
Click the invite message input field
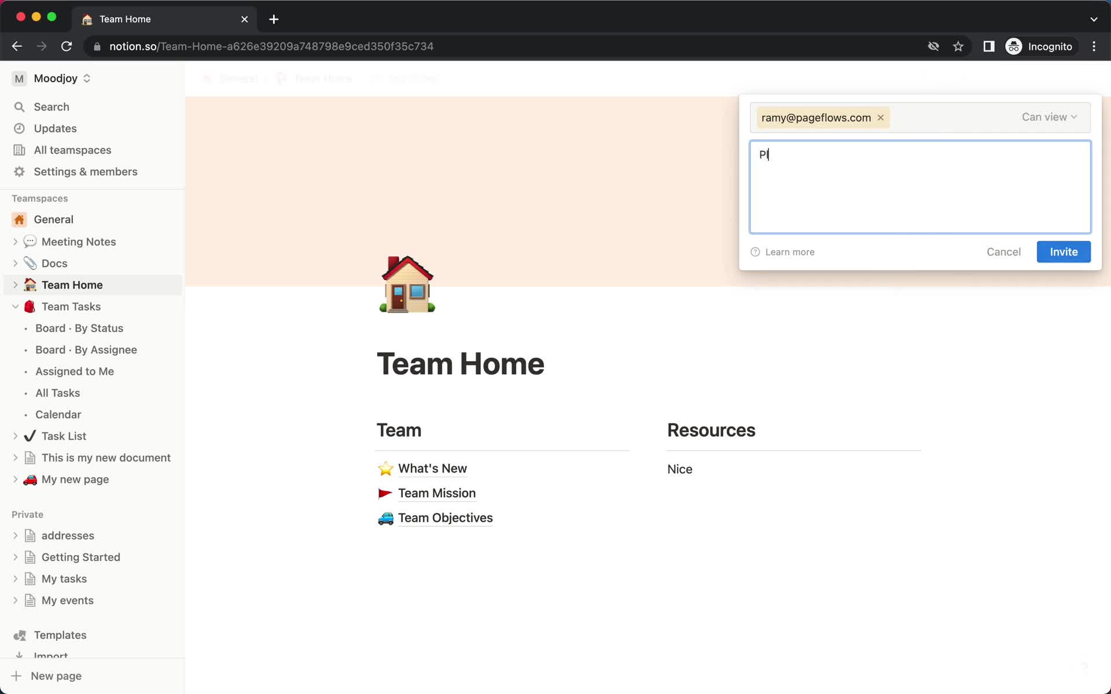[x=920, y=186]
